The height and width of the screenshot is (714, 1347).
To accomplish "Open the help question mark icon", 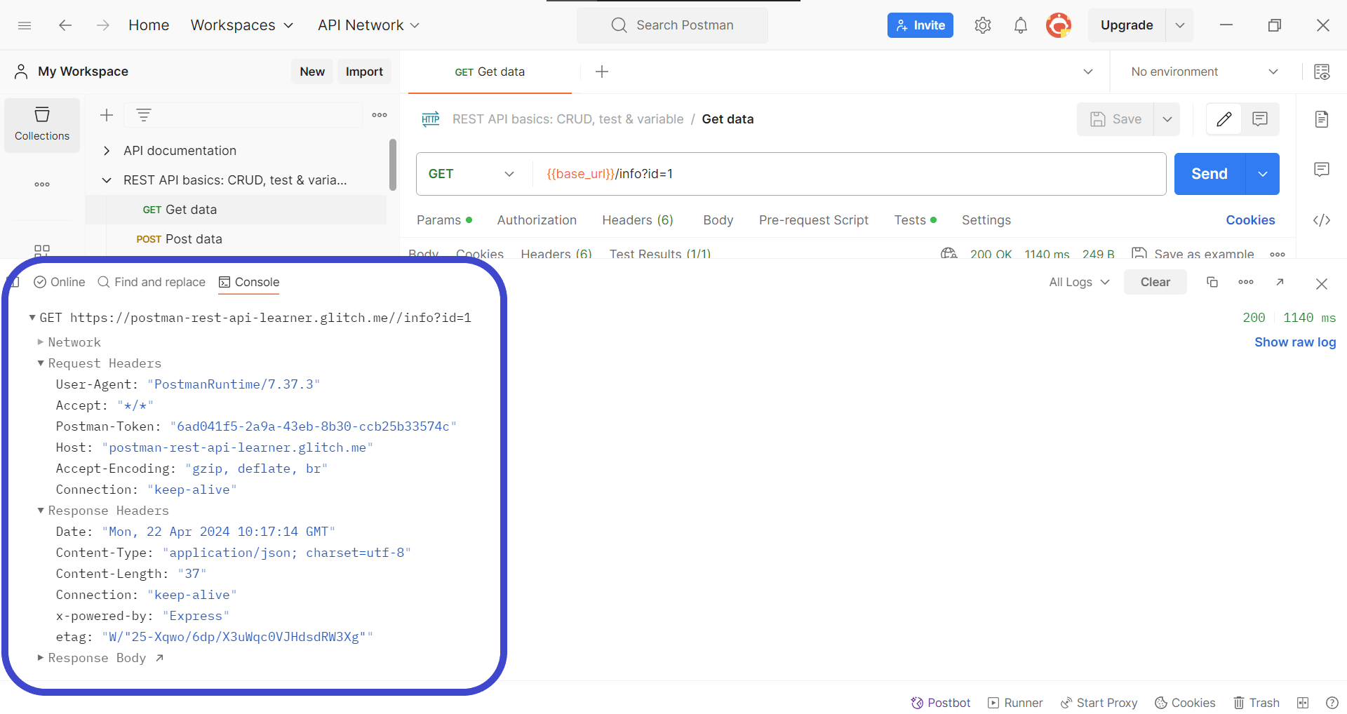I will pos(1332,703).
